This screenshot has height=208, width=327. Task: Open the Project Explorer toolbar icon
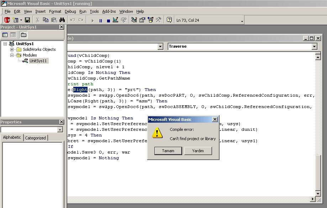click(134, 20)
